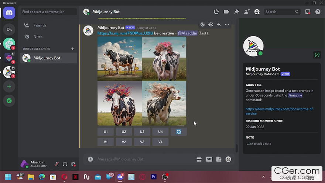Upscale image with U1 button
Viewport: 325px width, 183px height.
click(106, 132)
